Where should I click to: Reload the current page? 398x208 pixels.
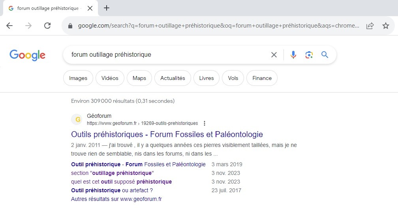47,26
